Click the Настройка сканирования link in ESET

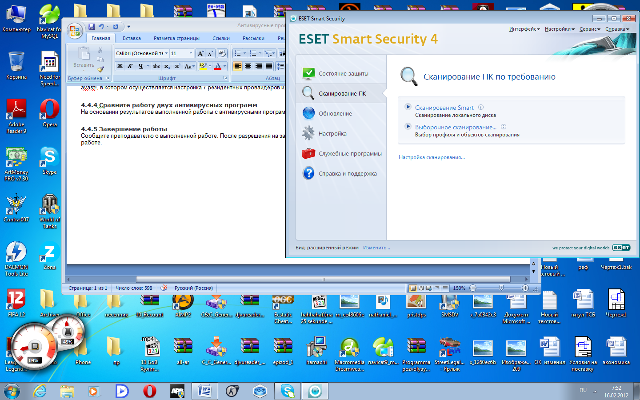pyautogui.click(x=432, y=157)
